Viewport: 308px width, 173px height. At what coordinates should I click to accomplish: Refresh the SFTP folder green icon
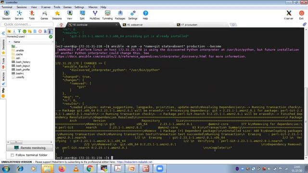25,31
